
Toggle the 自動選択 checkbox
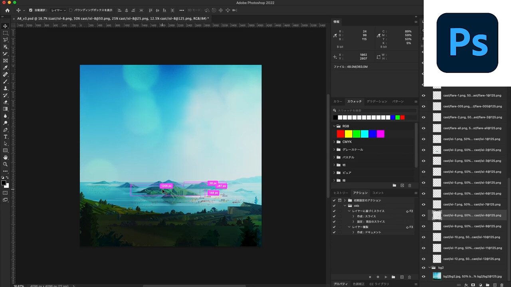[31, 10]
